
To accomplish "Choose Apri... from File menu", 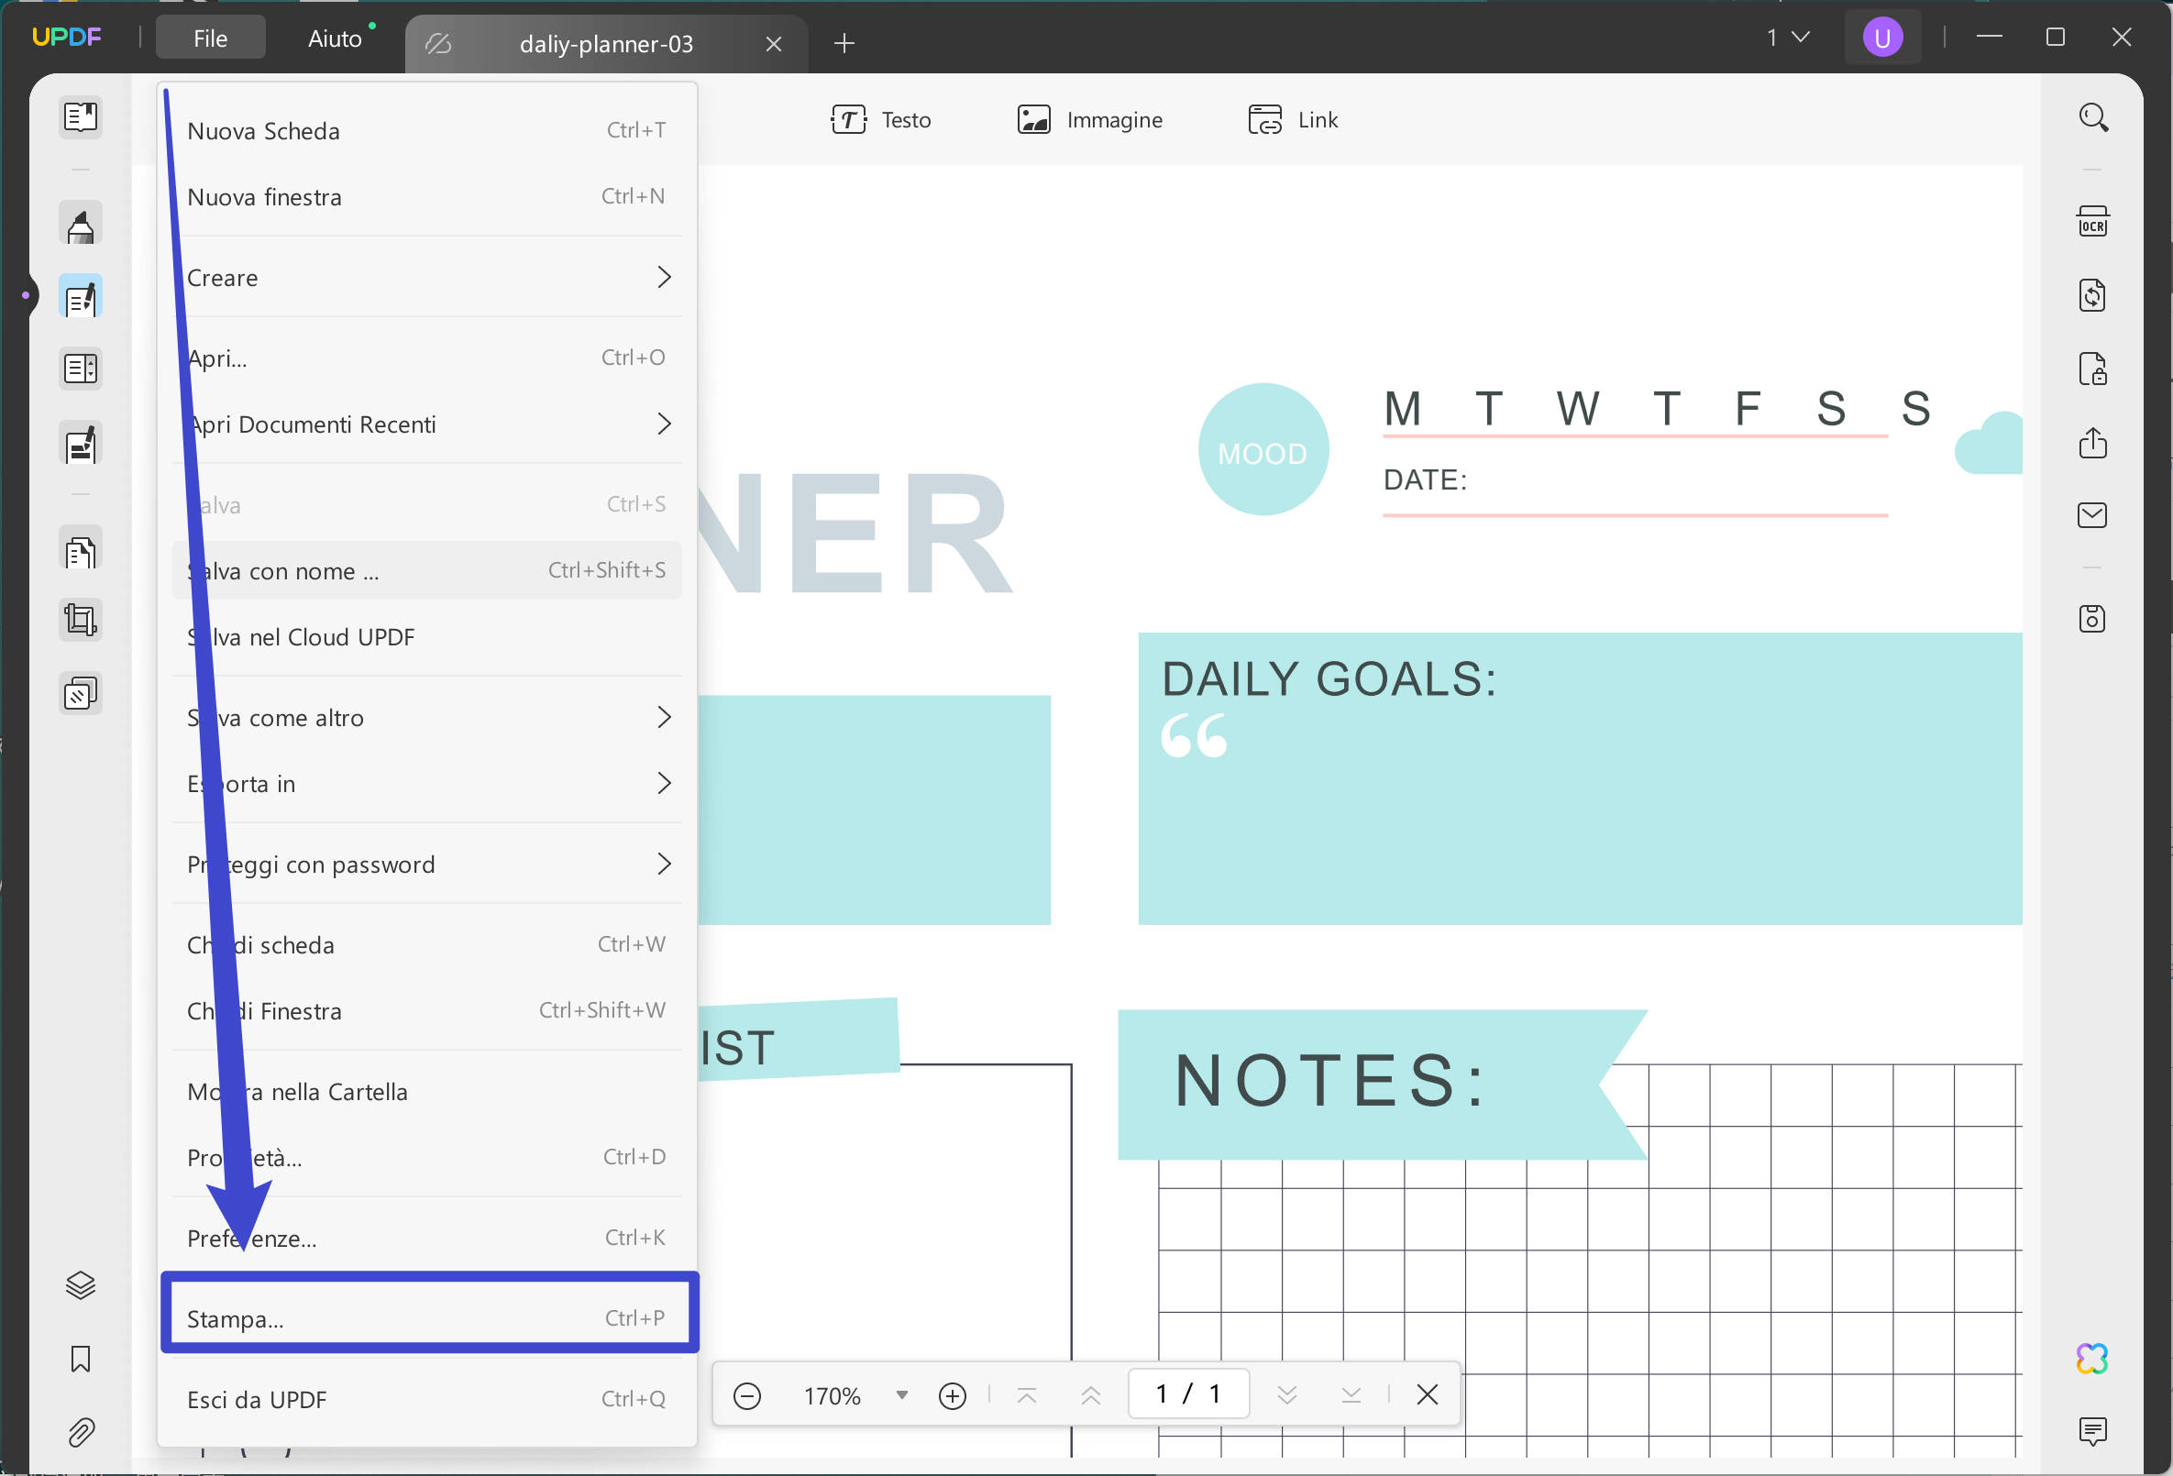I will [427, 358].
